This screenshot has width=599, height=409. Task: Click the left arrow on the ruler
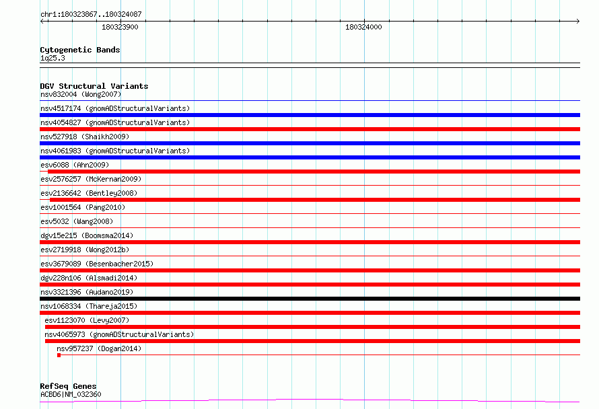42,21
